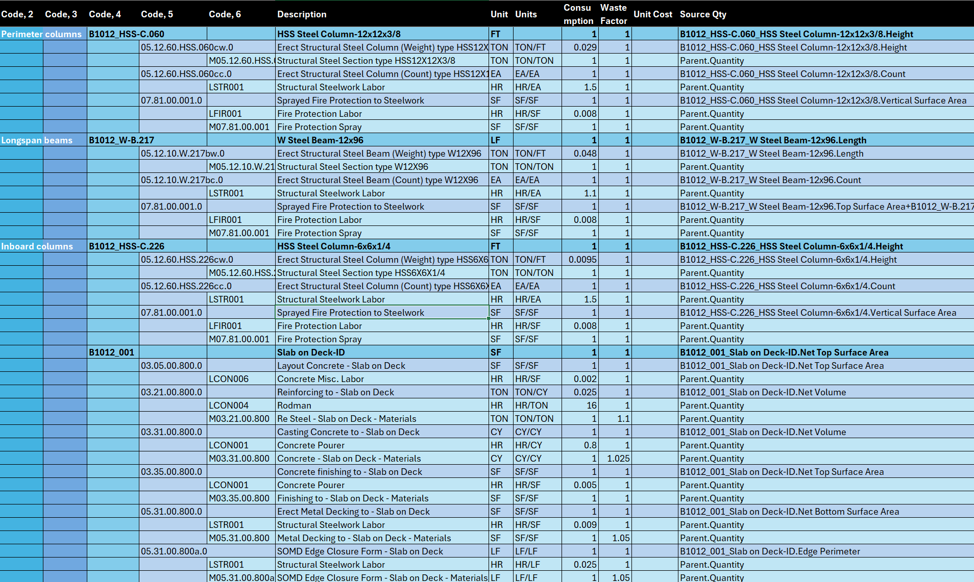Select the Description column header
The image size is (974, 582).
[382, 14]
